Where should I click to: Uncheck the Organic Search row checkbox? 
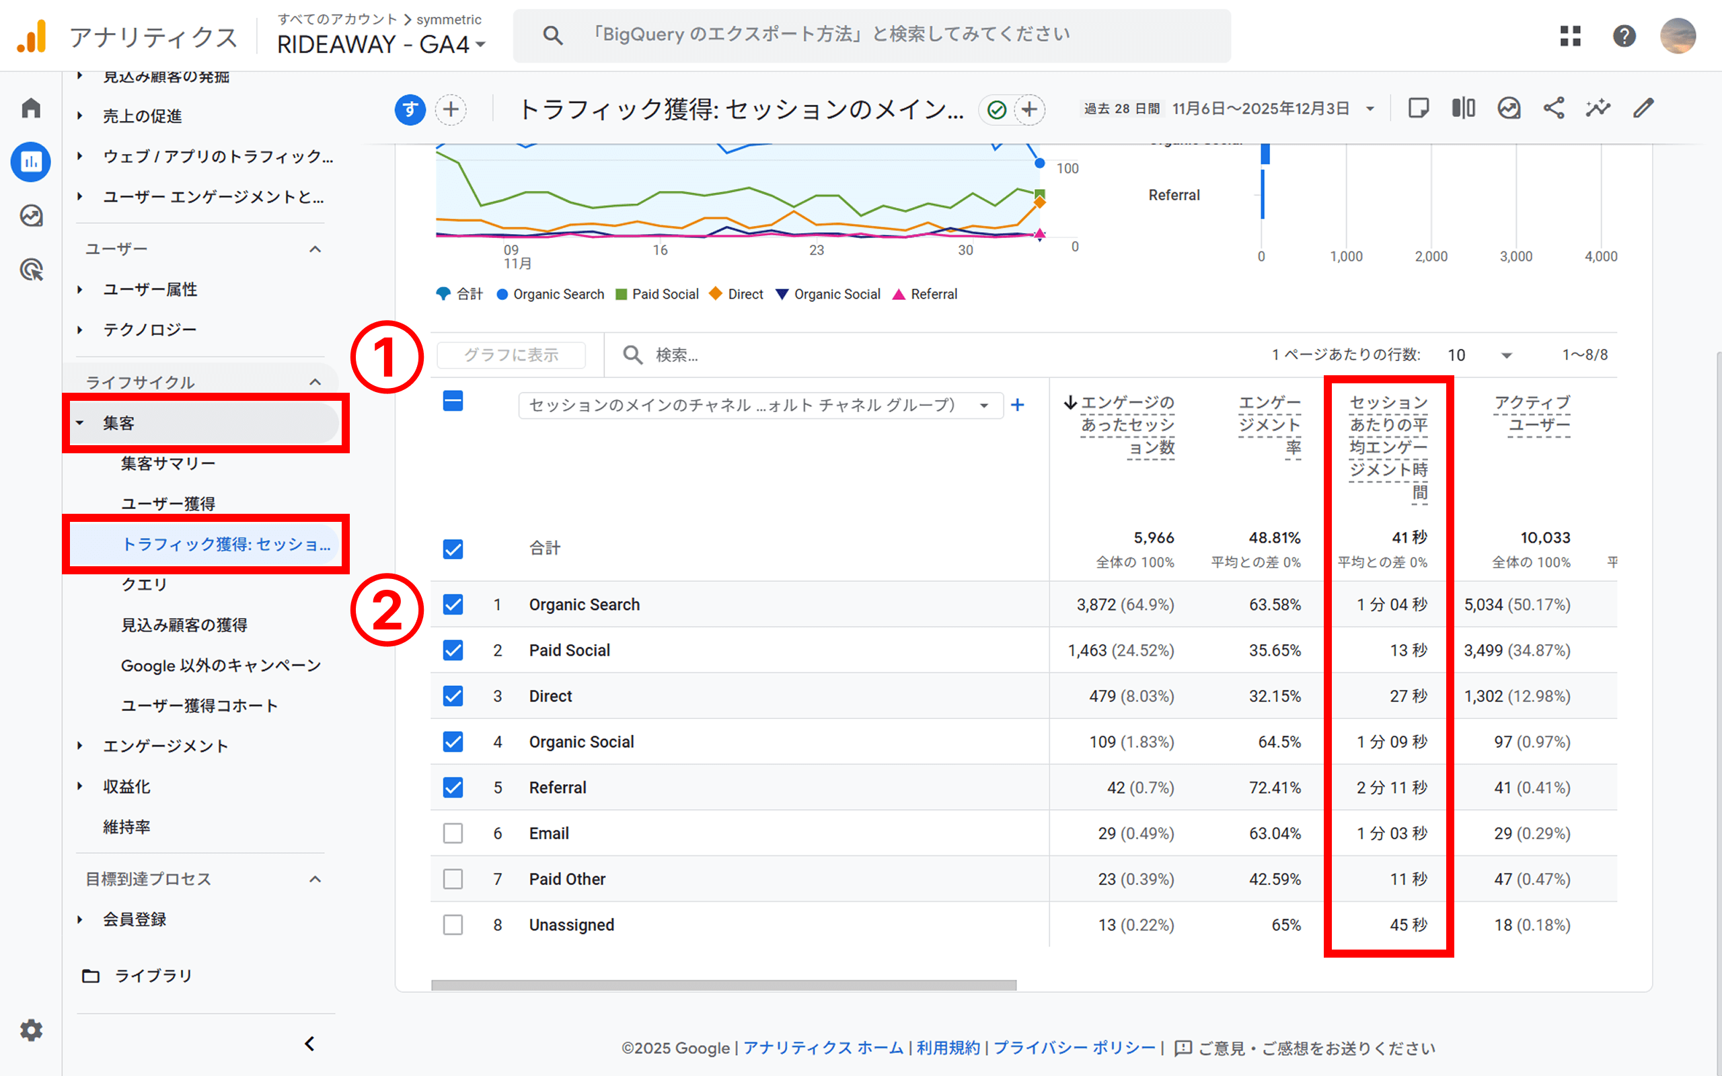tap(453, 604)
